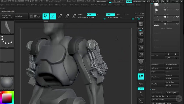The height and width of the screenshot is (104, 184).
Task: Open LightBox browser
Action: (21, 16)
